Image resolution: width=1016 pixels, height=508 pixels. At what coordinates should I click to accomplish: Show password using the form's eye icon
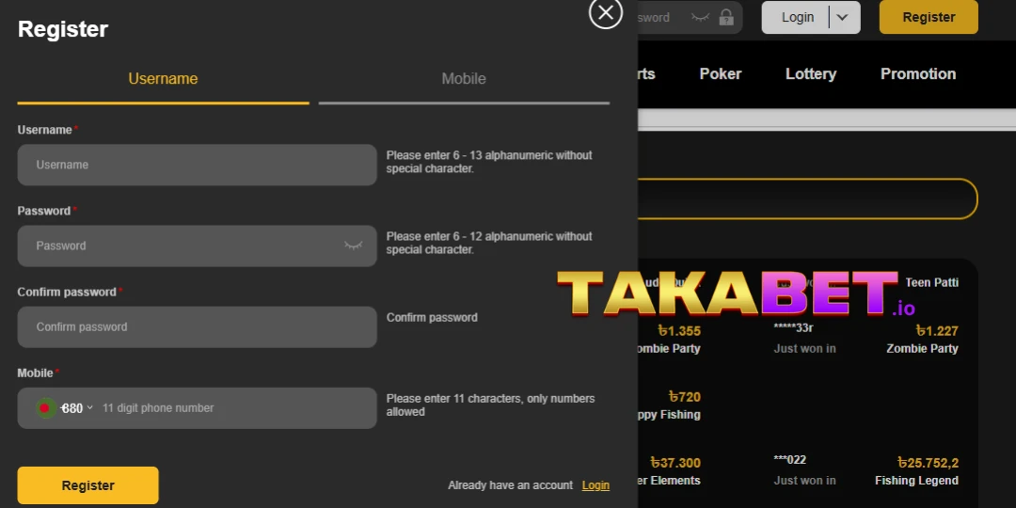(353, 246)
